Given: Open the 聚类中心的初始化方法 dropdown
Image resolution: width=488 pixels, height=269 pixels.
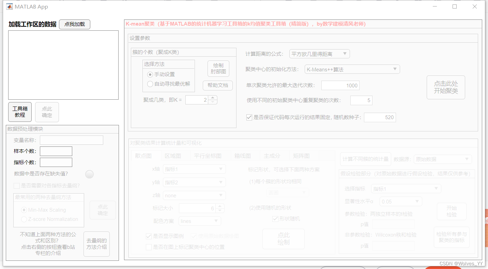Looking at the screenshot, I should click(x=352, y=69).
